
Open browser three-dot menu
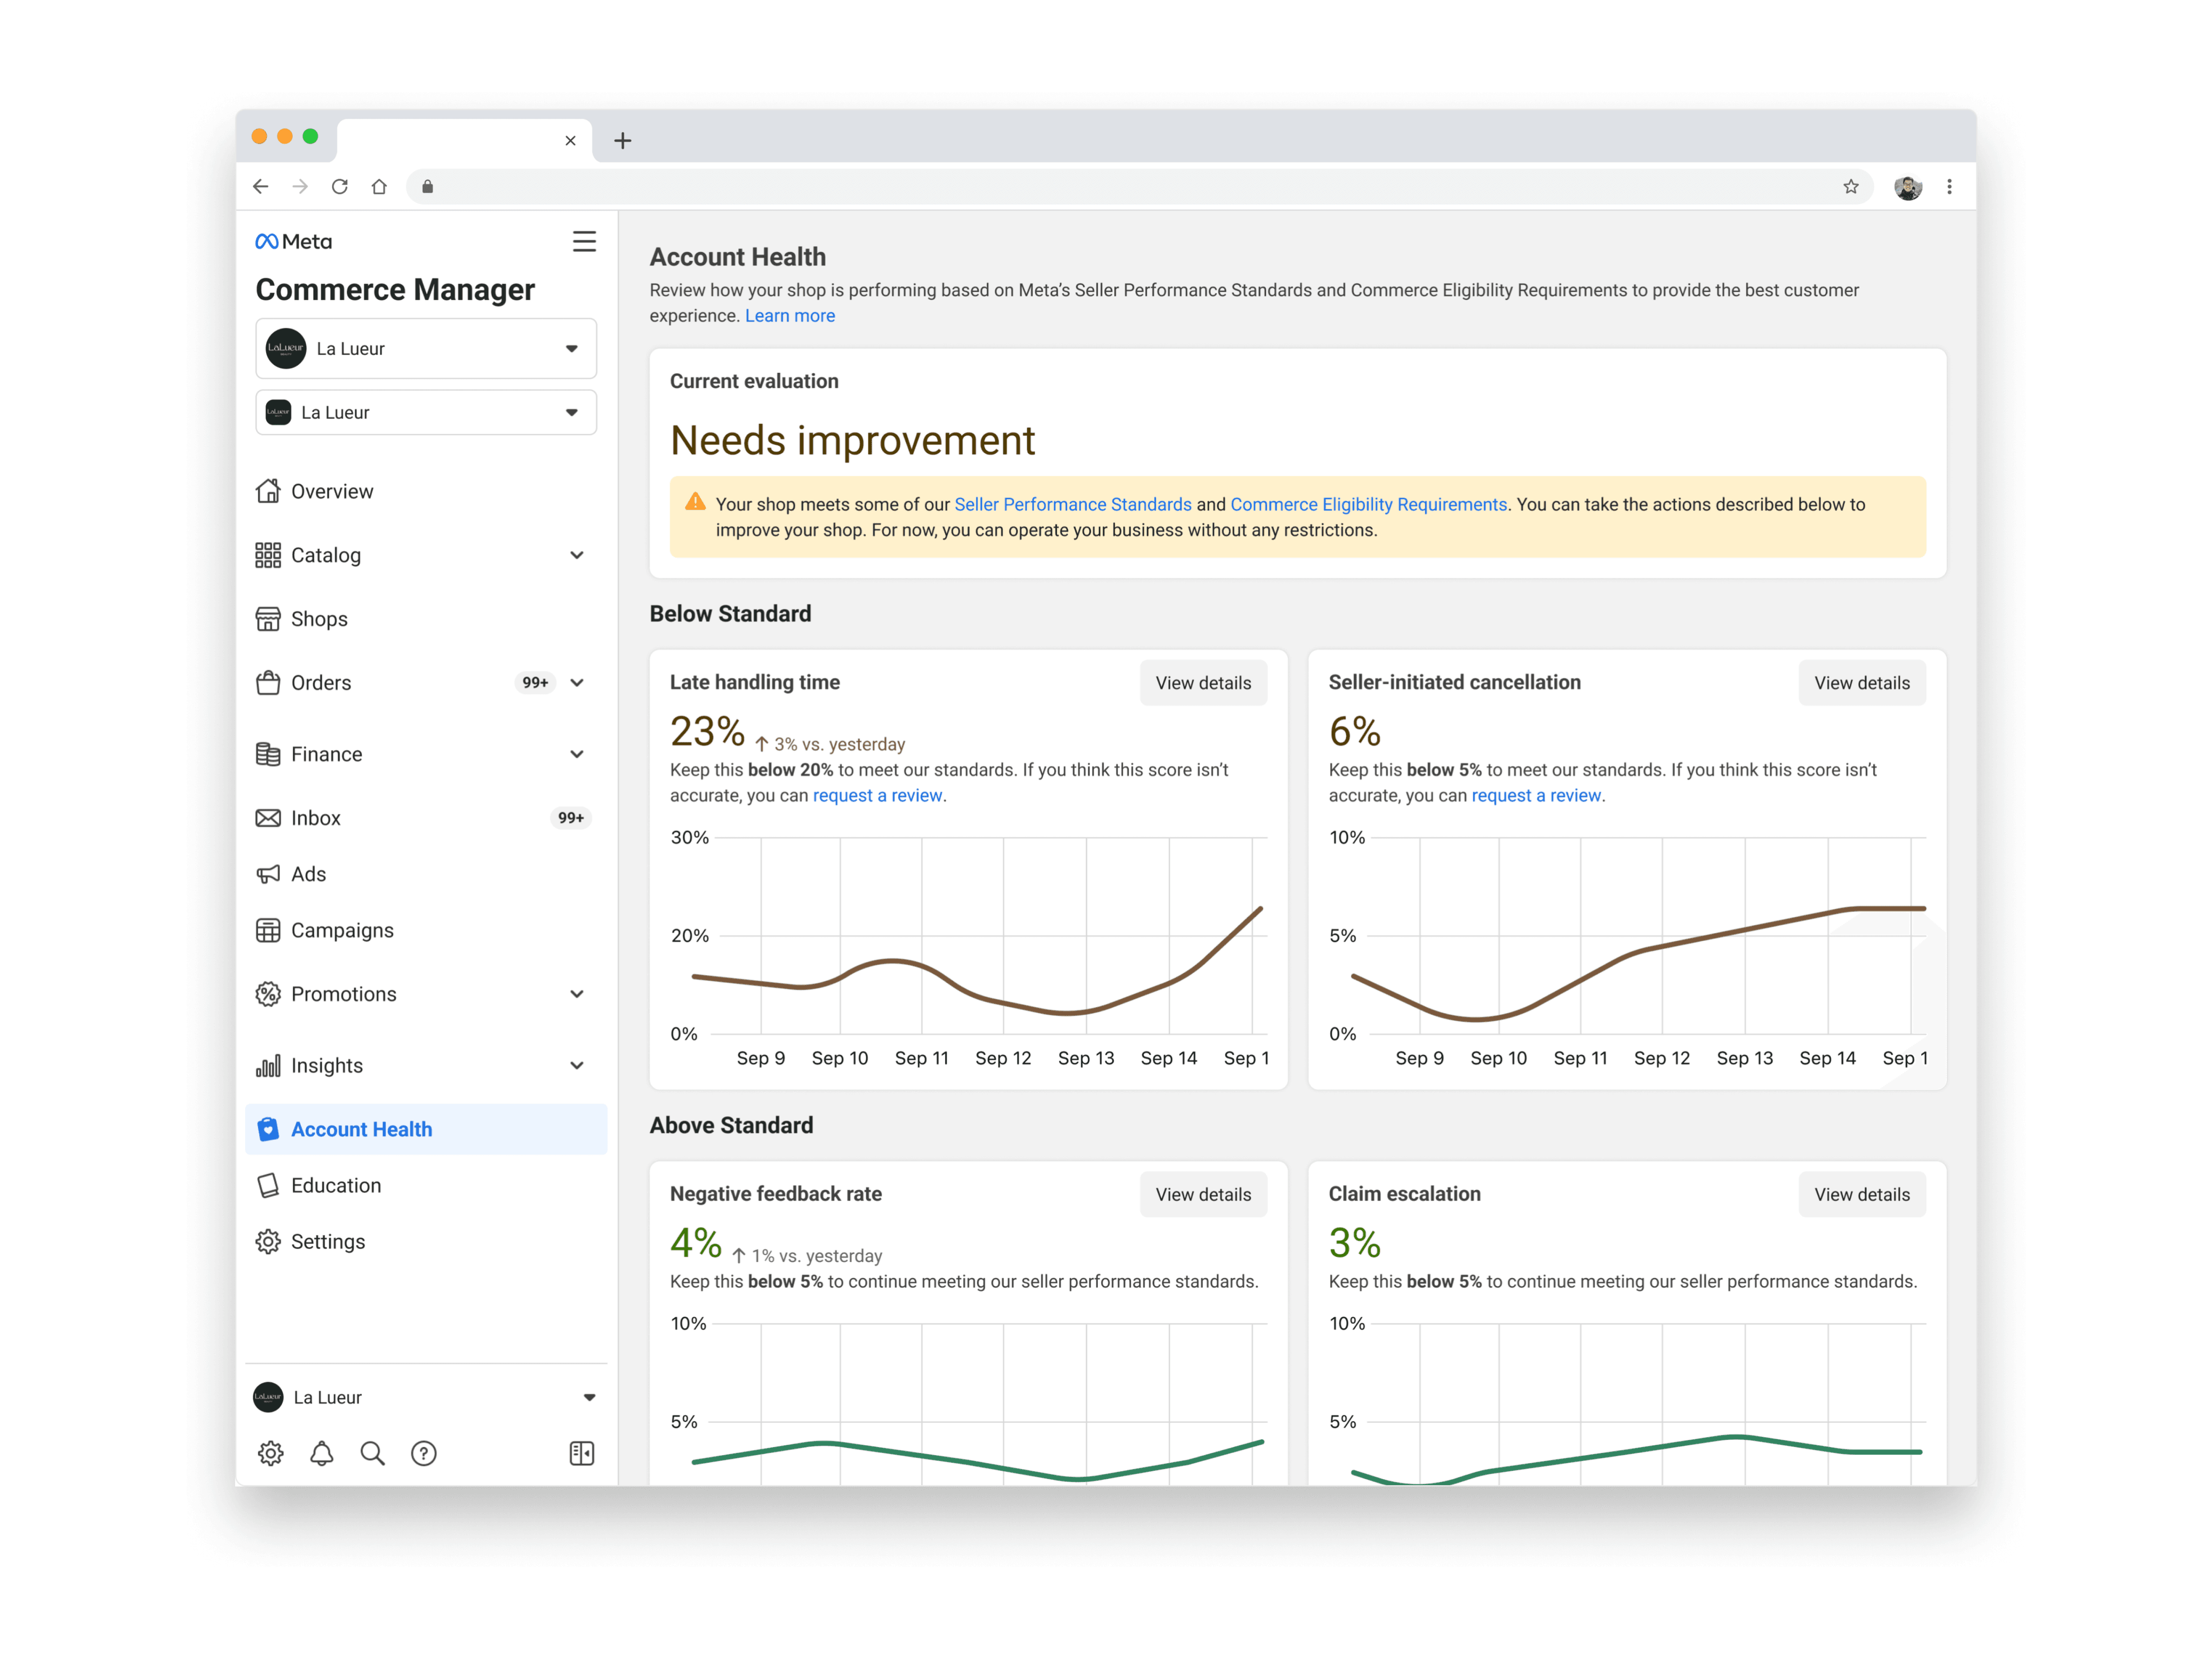[1949, 187]
